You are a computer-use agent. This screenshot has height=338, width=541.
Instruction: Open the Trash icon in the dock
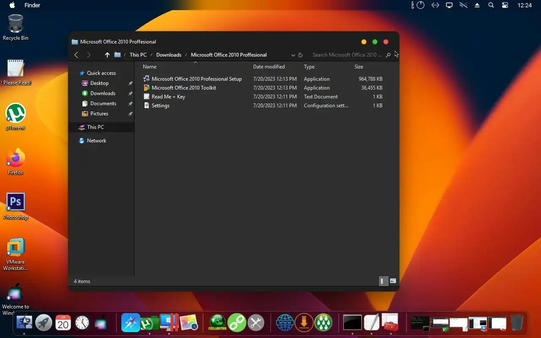516,323
